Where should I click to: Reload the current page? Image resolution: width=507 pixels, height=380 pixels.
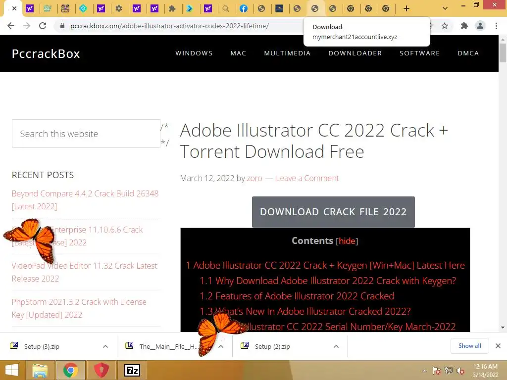click(x=43, y=26)
